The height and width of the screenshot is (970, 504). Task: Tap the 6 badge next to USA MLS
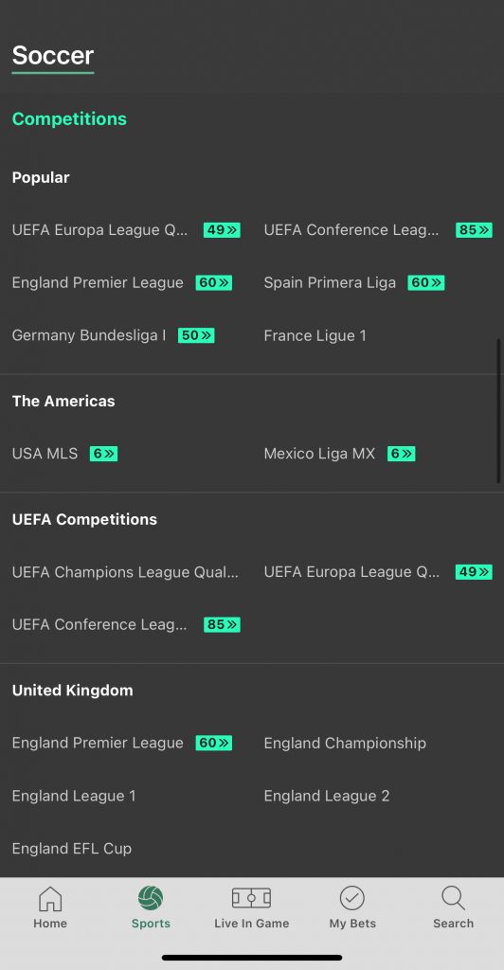[103, 454]
